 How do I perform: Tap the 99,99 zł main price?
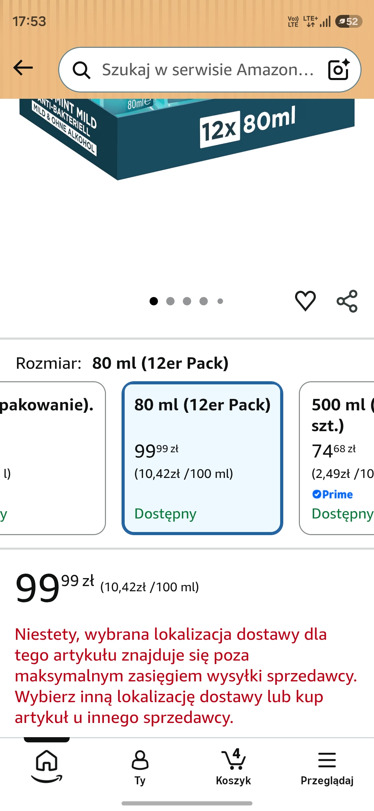coord(55,587)
